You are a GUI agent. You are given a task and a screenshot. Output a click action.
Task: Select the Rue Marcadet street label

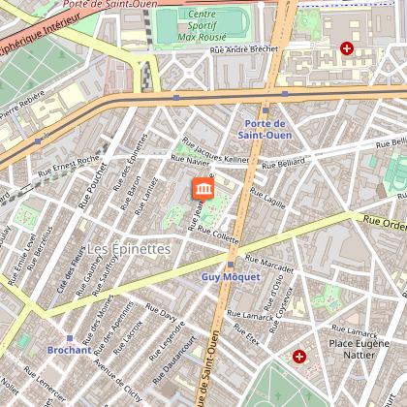point(269,264)
